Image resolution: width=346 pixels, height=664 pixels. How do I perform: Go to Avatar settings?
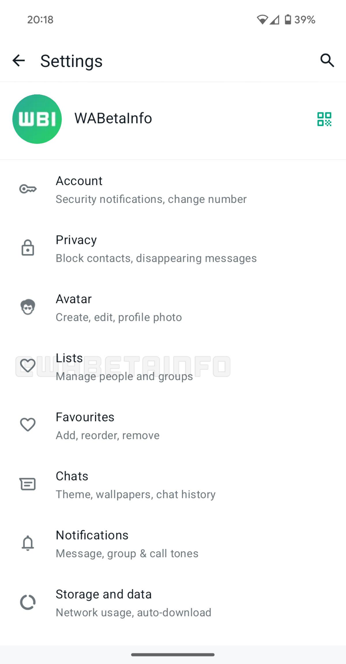coord(119,308)
